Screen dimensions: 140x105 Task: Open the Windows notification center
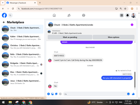click(136, 102)
